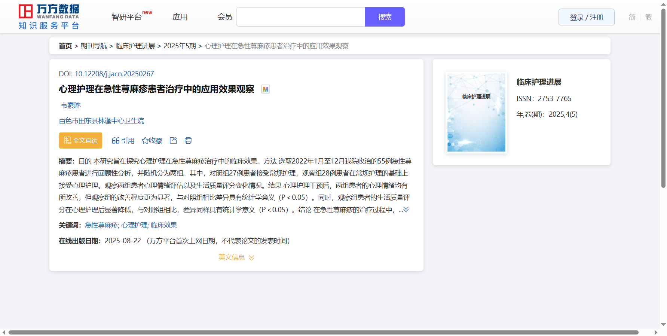Click the 收藏 star icon
Image resolution: width=667 pixels, height=336 pixels.
point(152,141)
